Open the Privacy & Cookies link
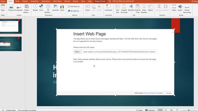 [156, 93]
